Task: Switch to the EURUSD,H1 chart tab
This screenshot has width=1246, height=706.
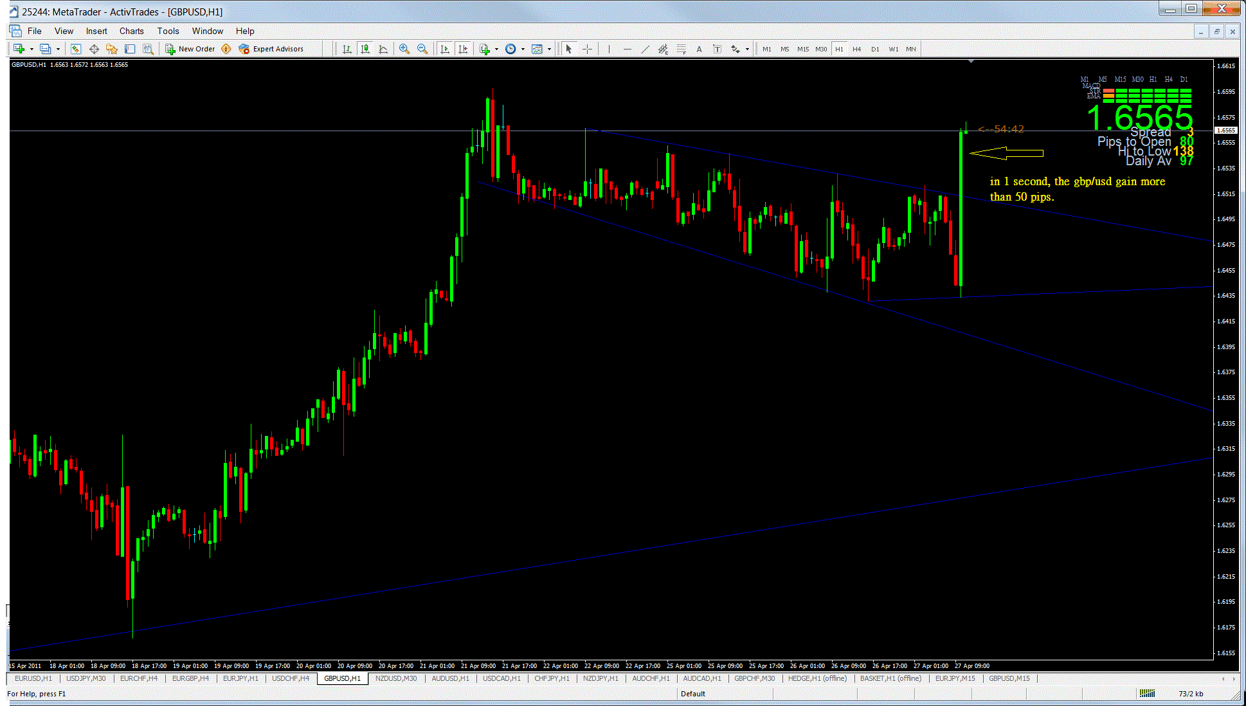Action: 33,678
